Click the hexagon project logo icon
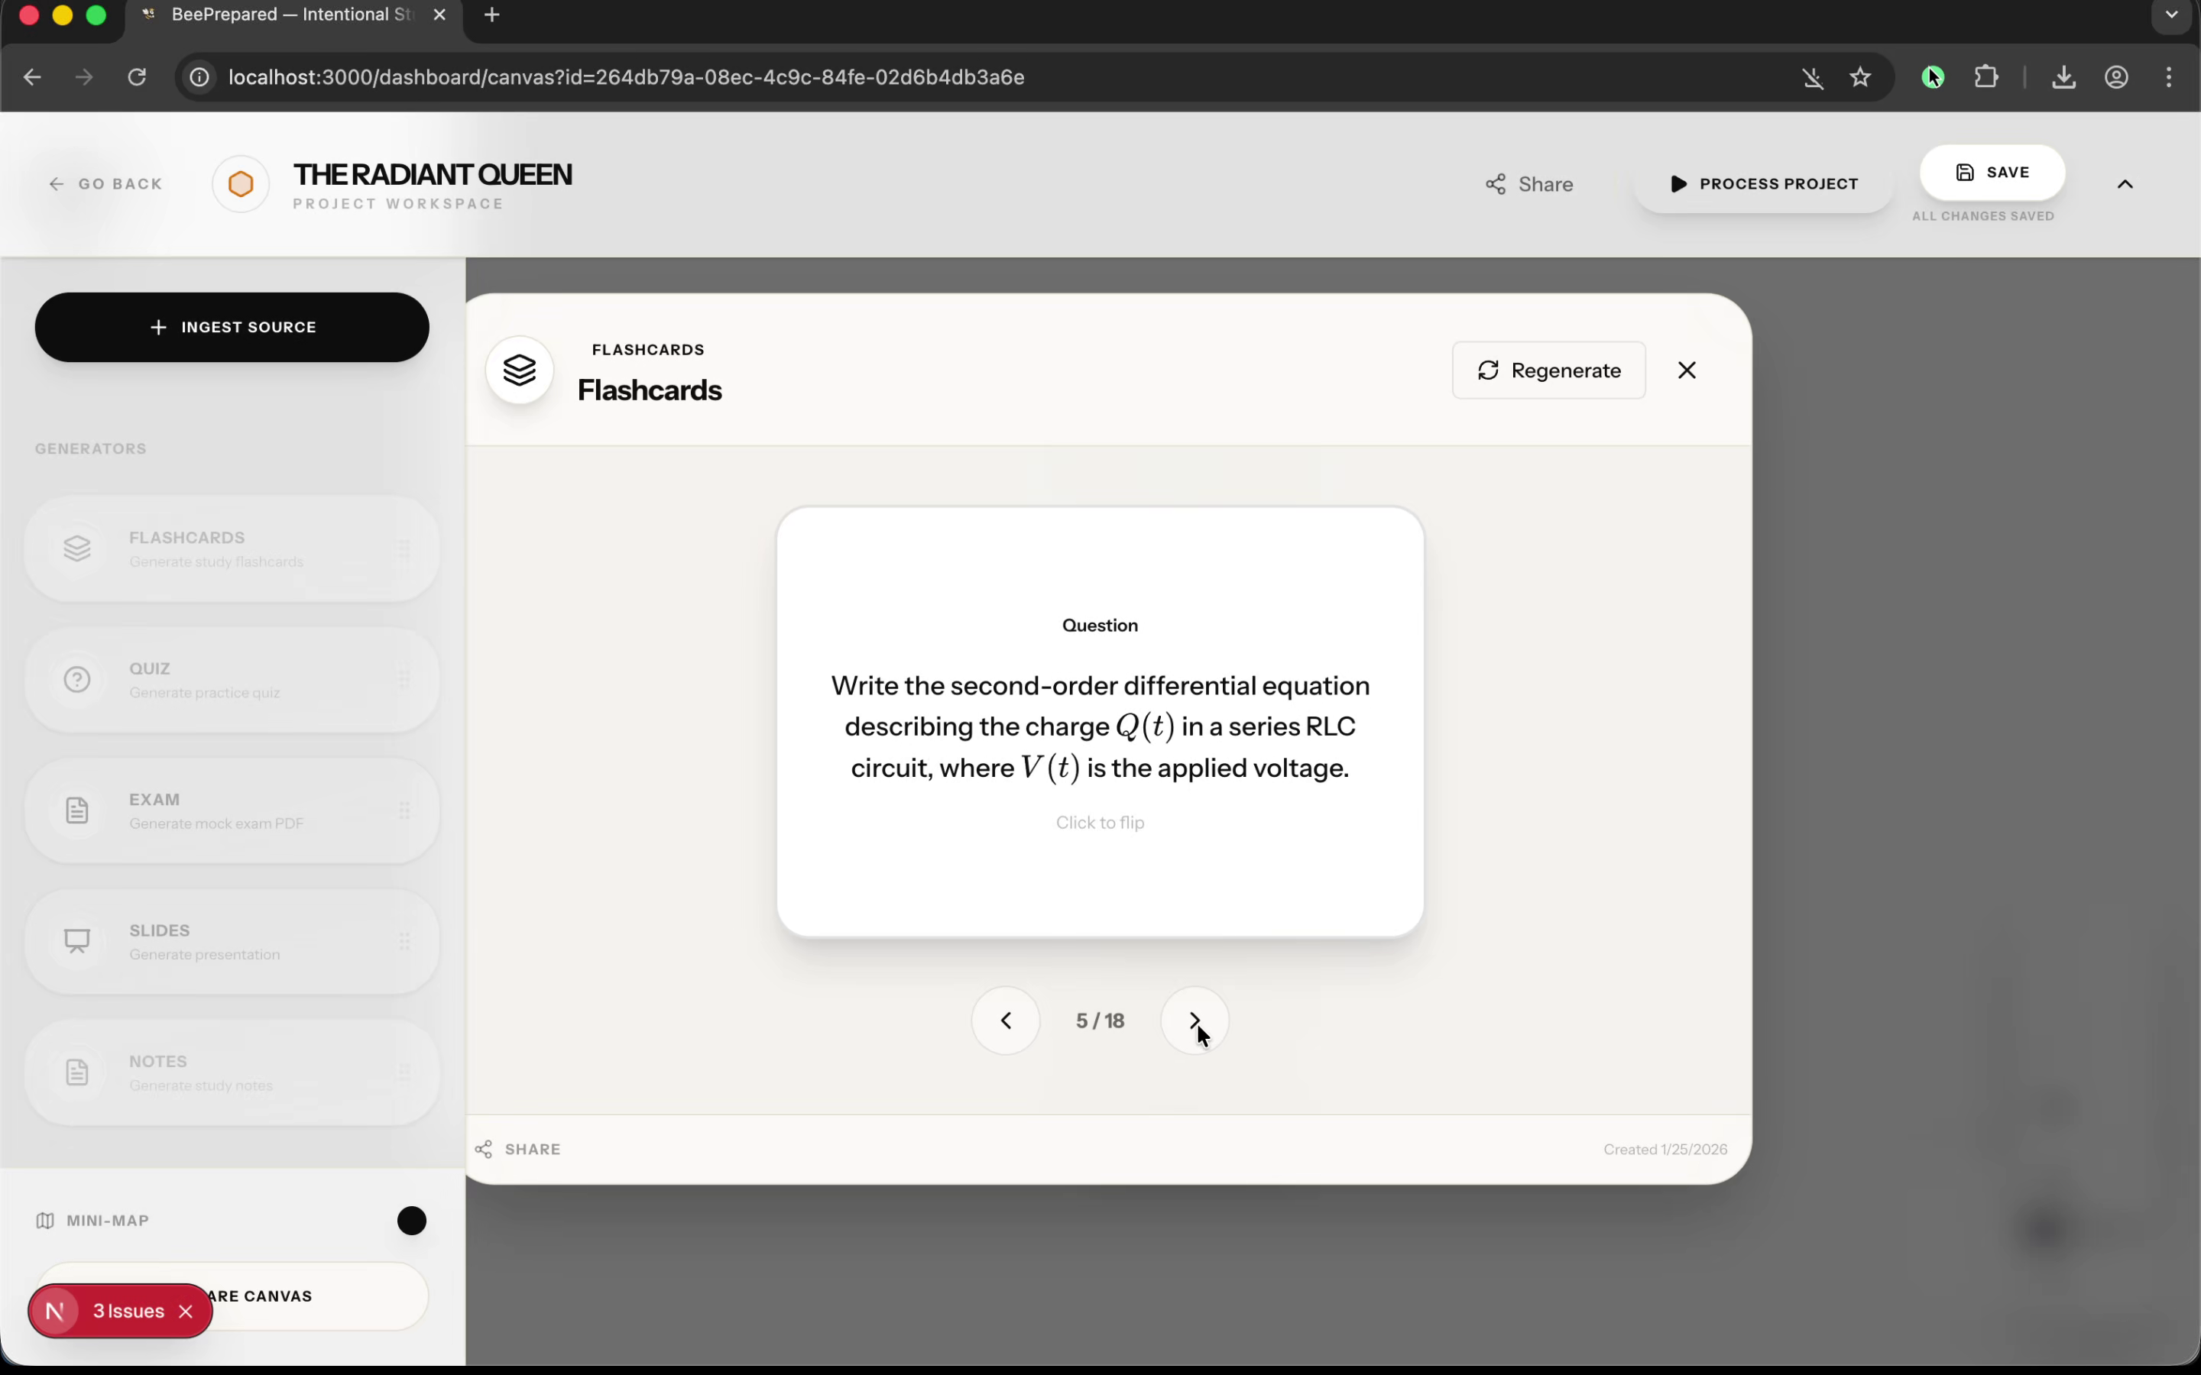 pos(240,183)
